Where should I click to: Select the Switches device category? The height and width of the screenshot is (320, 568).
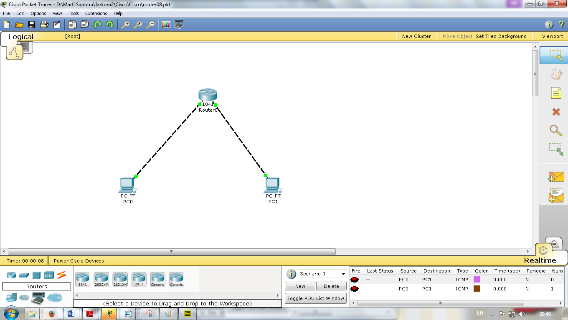pyautogui.click(x=24, y=275)
